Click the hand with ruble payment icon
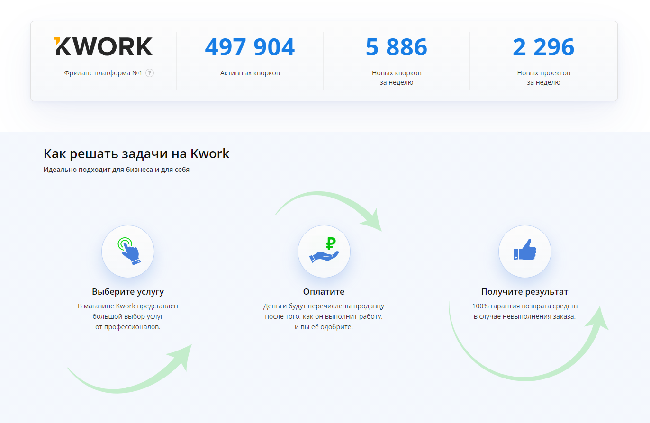The image size is (650, 423). [324, 251]
